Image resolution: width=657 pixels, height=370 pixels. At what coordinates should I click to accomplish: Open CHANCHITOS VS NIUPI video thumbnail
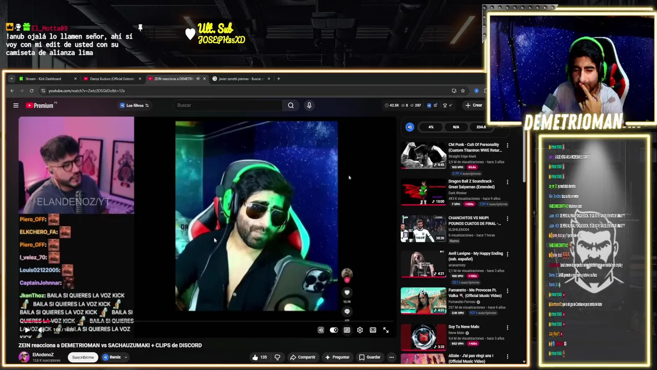click(x=423, y=229)
